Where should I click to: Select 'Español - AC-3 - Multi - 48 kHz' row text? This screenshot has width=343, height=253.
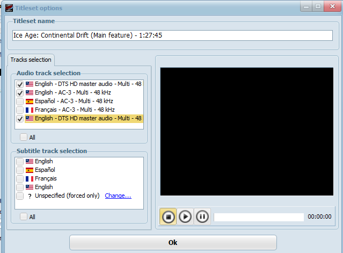click(x=74, y=101)
